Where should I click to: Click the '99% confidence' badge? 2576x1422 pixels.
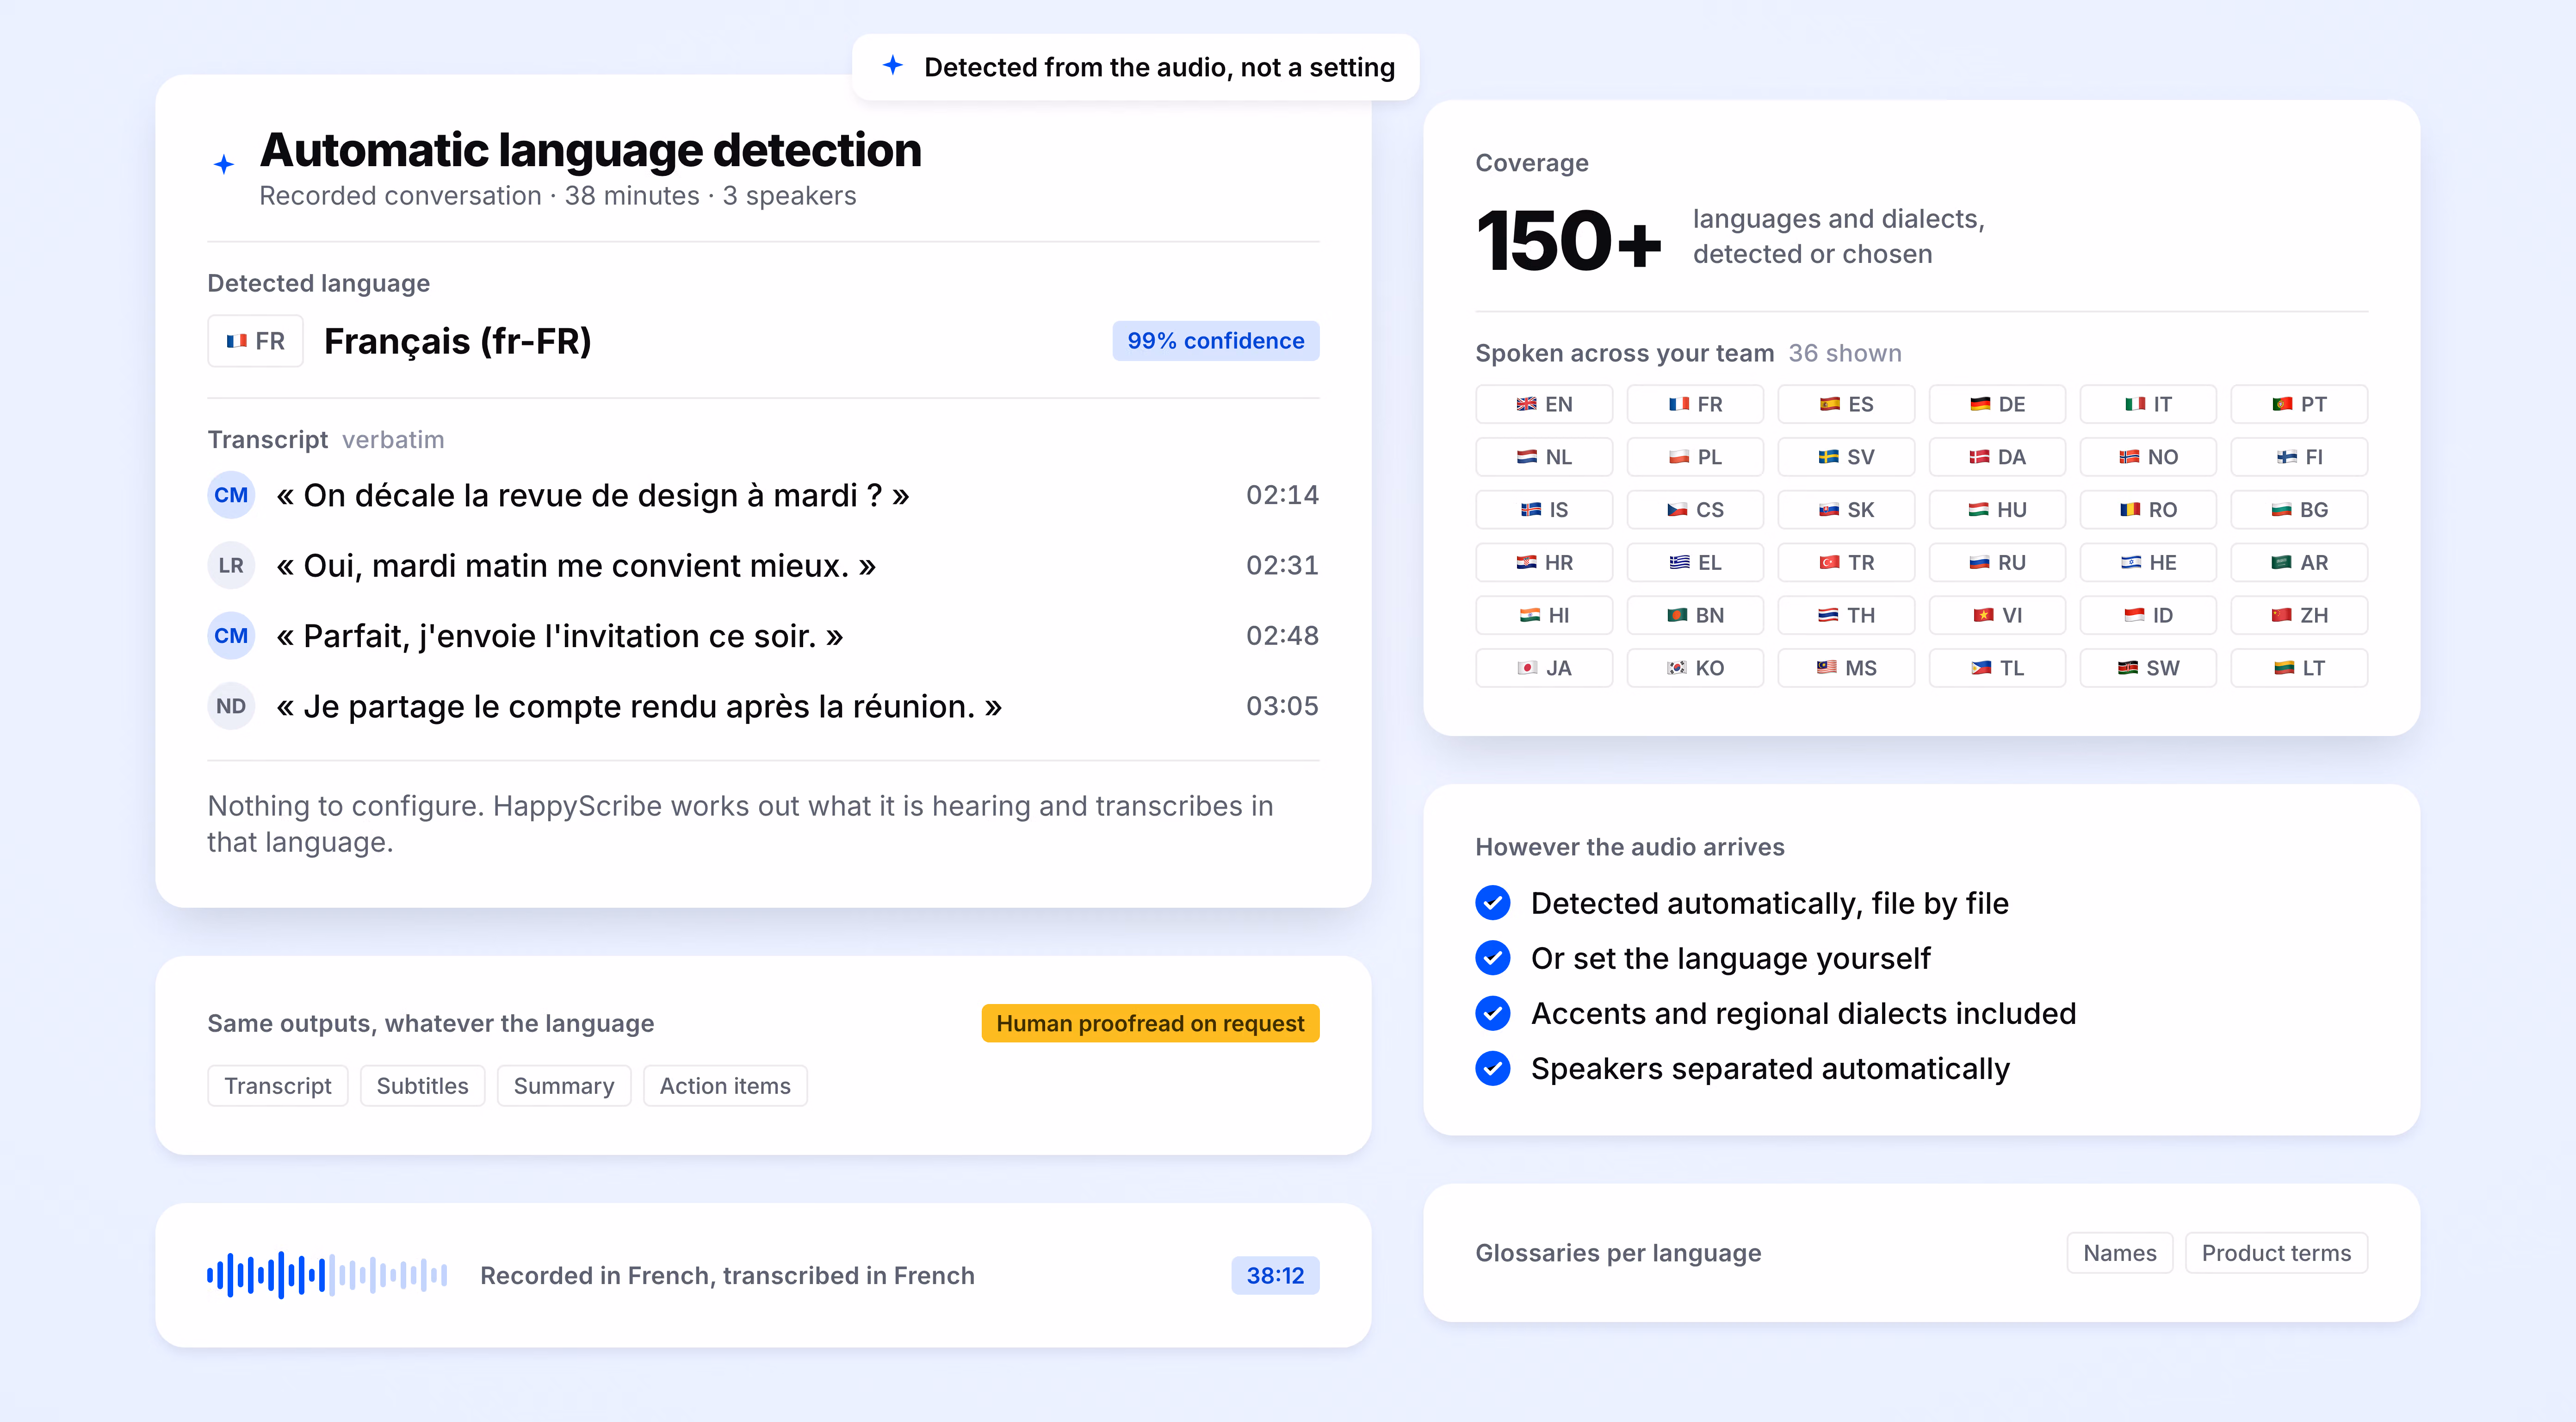click(x=1216, y=341)
